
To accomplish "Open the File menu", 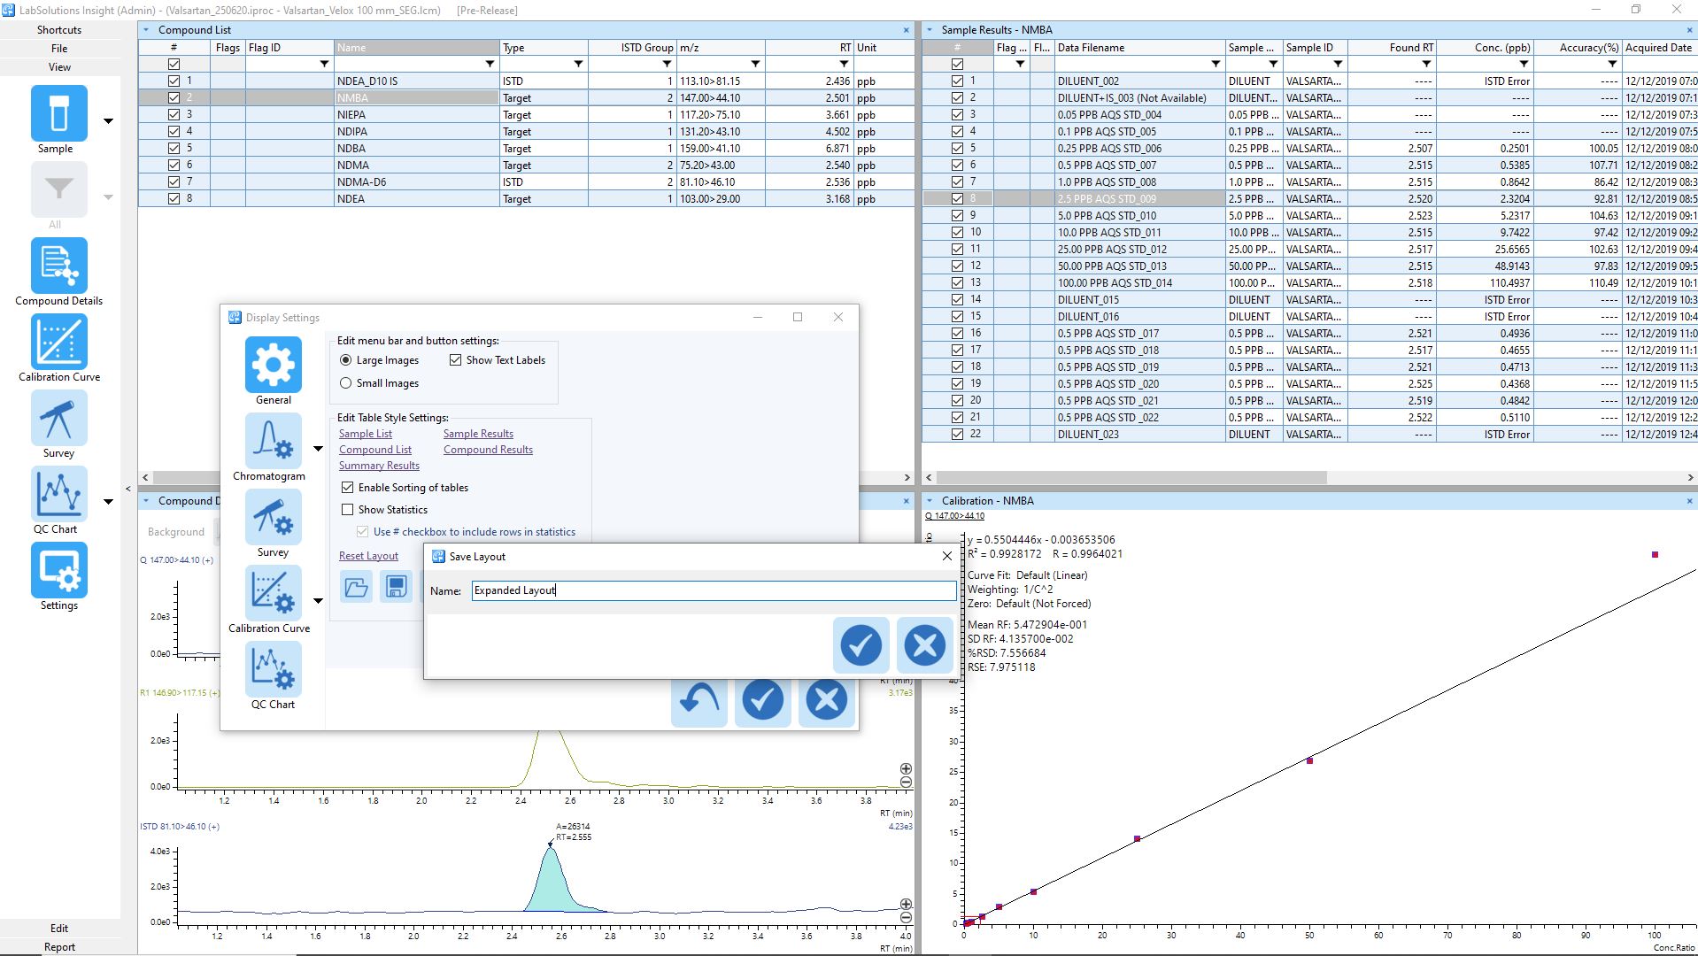I will click(59, 49).
